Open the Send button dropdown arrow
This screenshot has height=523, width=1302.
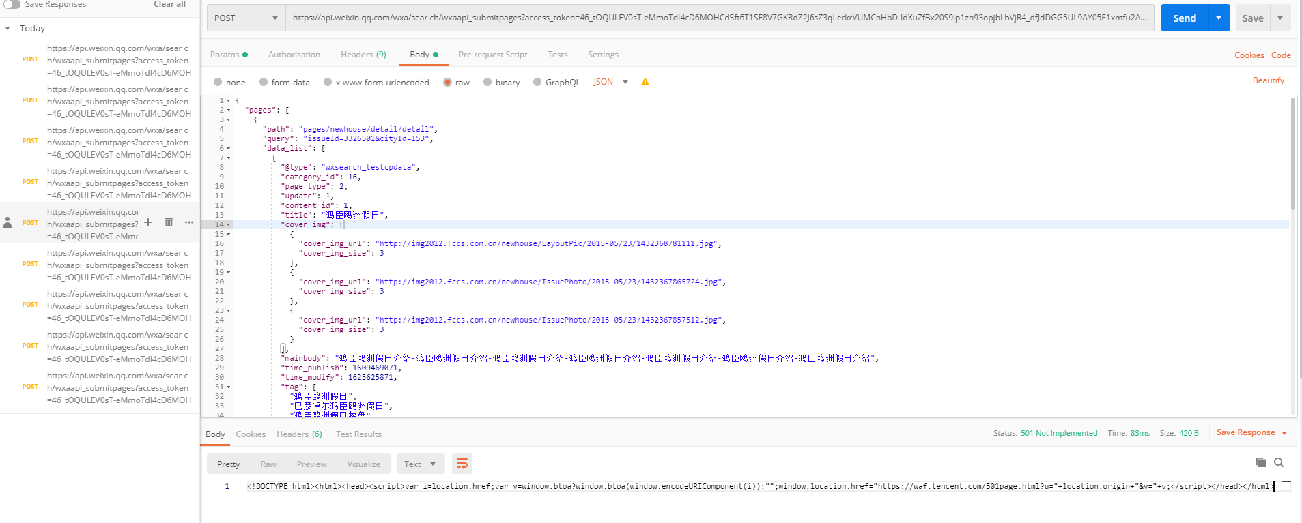[1219, 18]
